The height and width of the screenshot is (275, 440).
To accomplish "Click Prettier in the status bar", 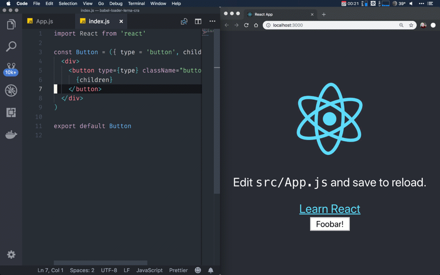I will 178,270.
